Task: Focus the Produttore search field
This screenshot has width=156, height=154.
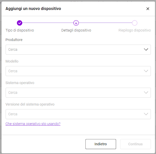Action: click(x=78, y=50)
